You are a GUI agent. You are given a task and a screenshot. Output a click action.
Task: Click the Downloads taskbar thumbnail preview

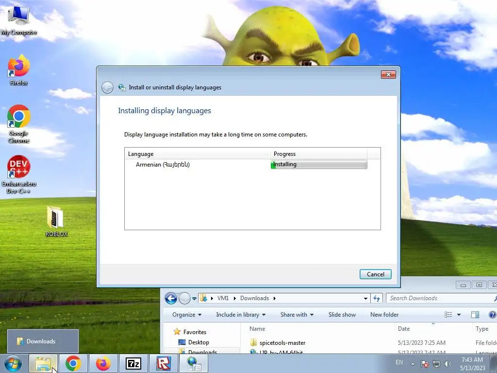tap(43, 341)
